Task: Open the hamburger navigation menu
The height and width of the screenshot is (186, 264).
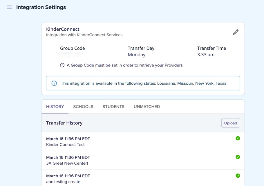Action: coord(9,7)
